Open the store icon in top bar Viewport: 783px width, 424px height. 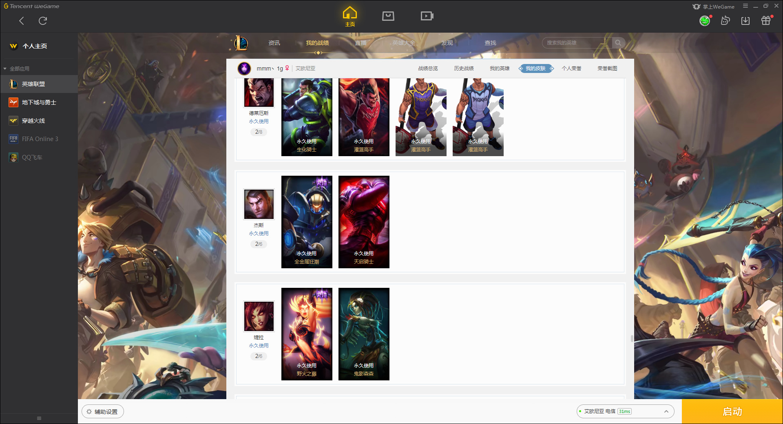pyautogui.click(x=388, y=16)
